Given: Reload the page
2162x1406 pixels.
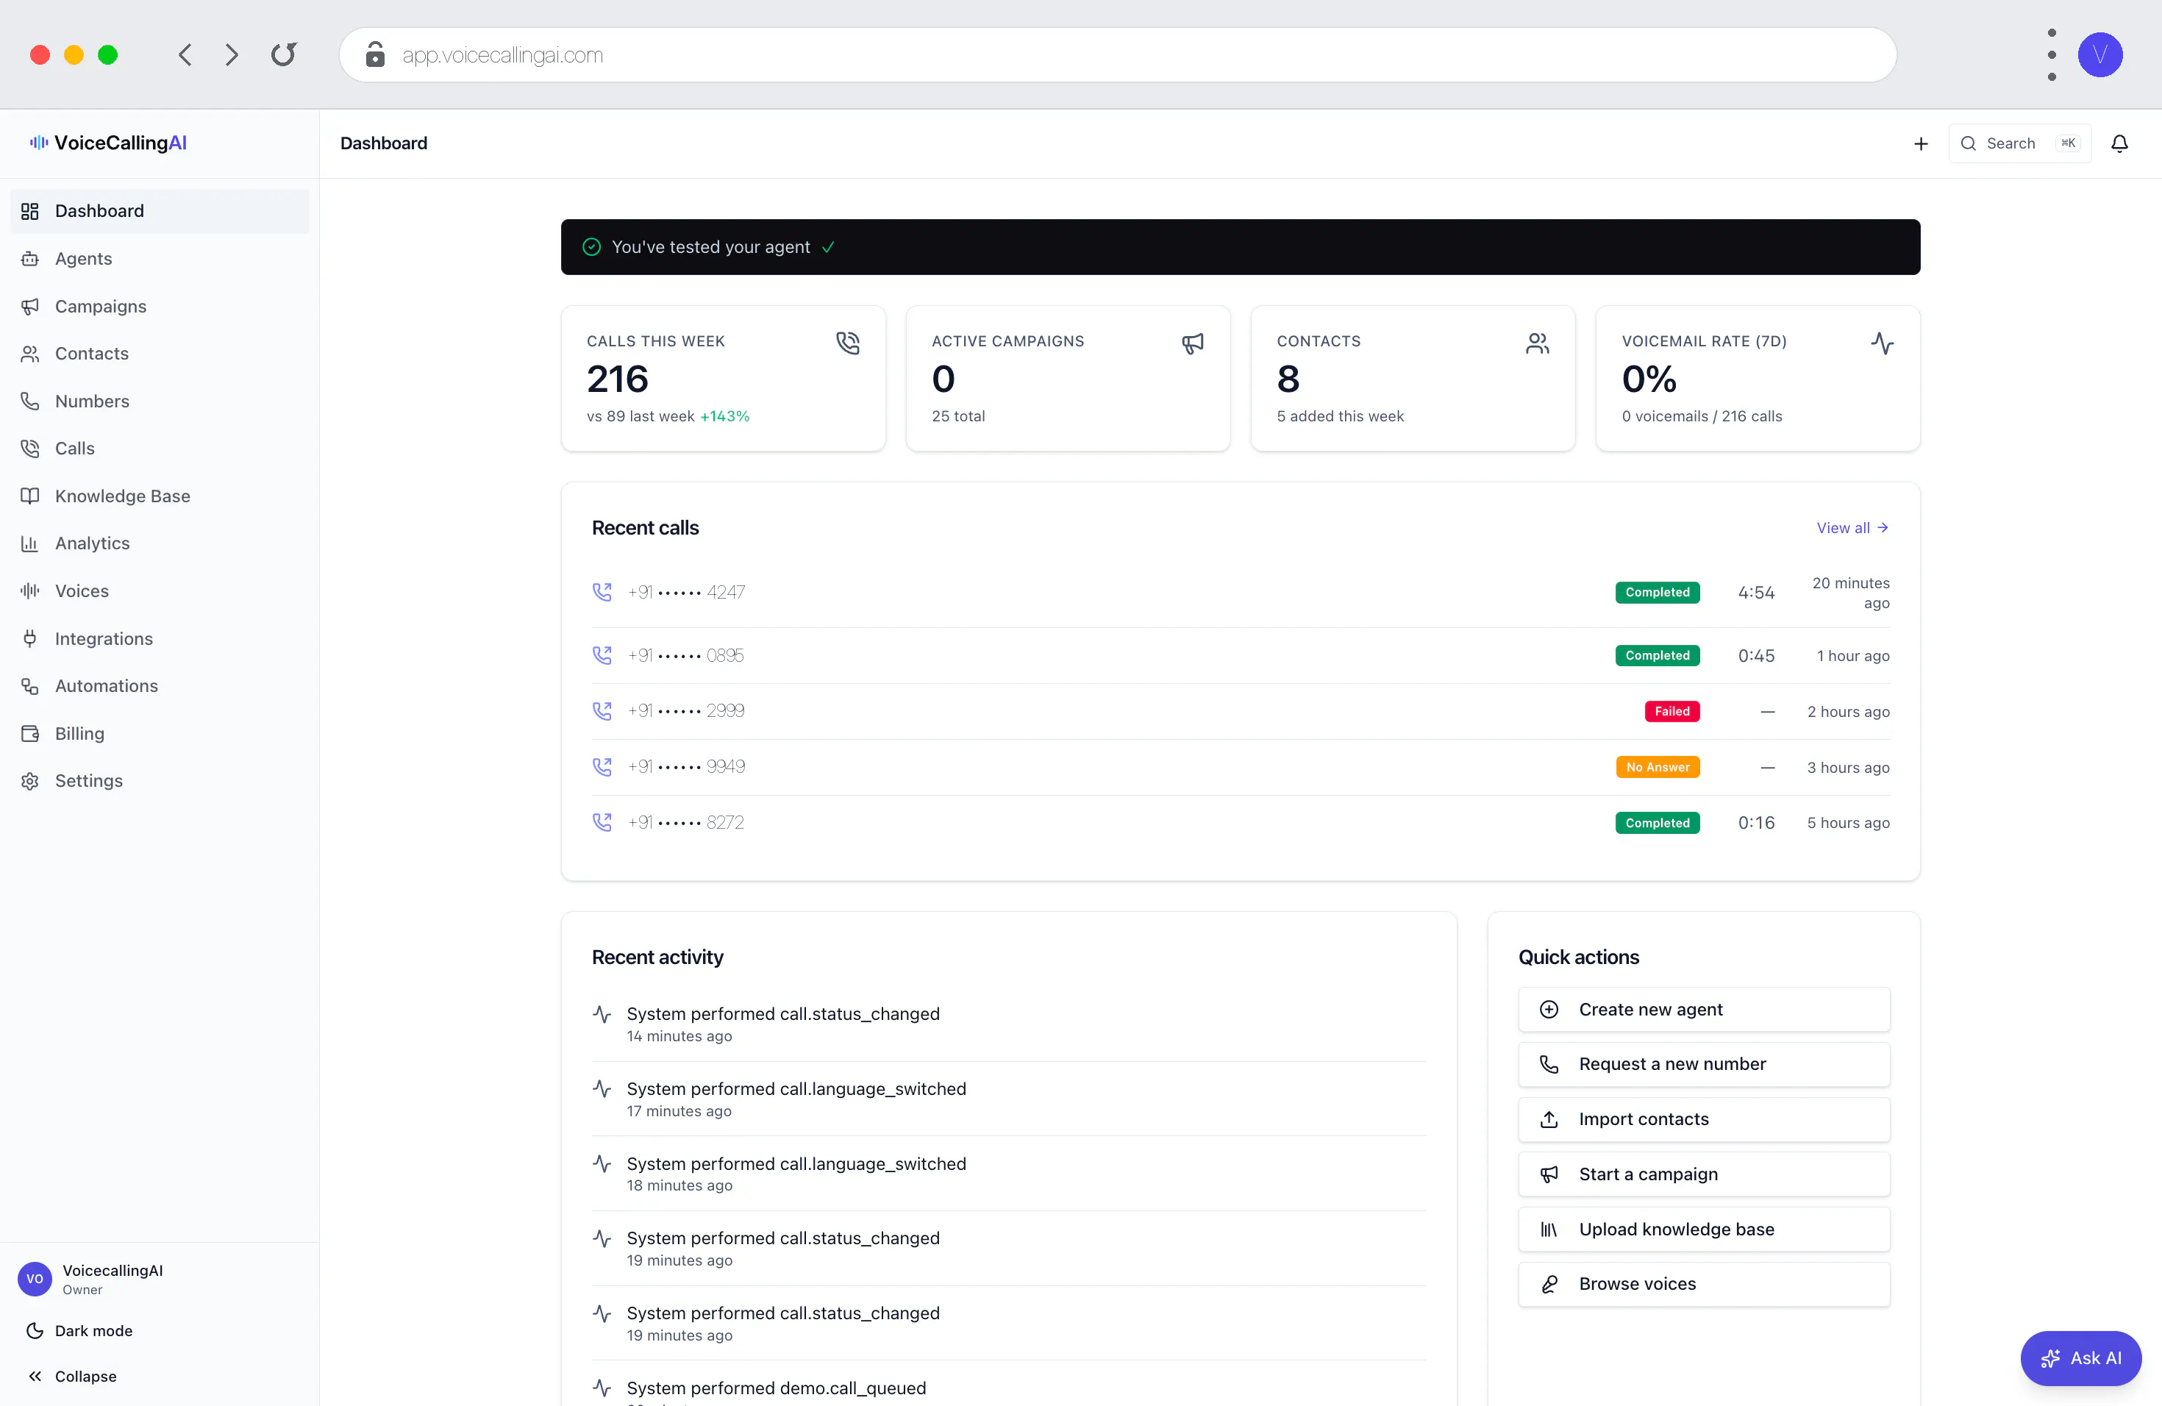Looking at the screenshot, I should pyautogui.click(x=283, y=54).
